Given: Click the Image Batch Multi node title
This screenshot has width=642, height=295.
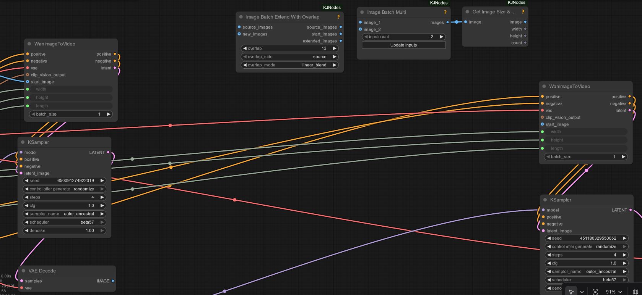Looking at the screenshot, I should tap(387, 12).
